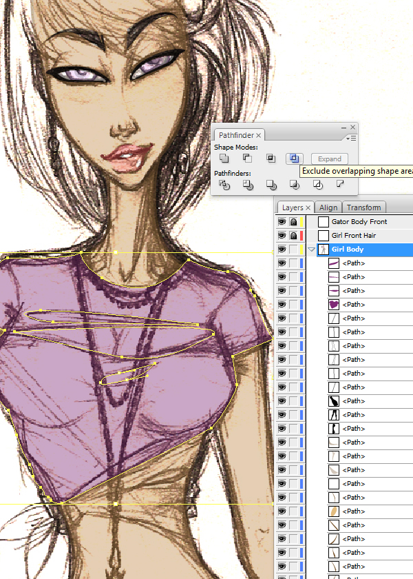The width and height of the screenshot is (413, 579).
Task: Apply the Minus Back pathfinder icon
Action: pos(340,183)
